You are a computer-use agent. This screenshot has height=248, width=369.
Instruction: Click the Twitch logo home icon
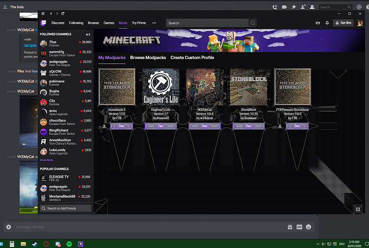(x=43, y=23)
